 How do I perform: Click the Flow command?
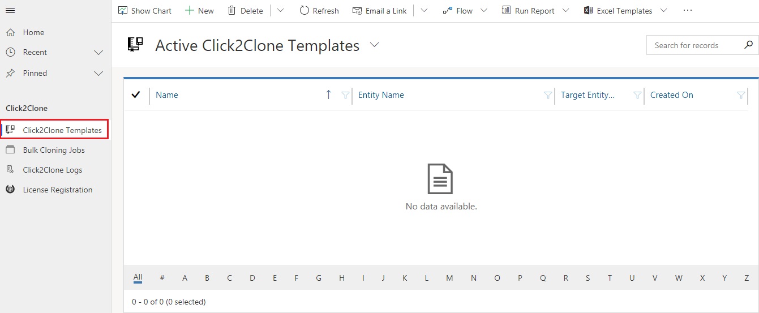(457, 11)
